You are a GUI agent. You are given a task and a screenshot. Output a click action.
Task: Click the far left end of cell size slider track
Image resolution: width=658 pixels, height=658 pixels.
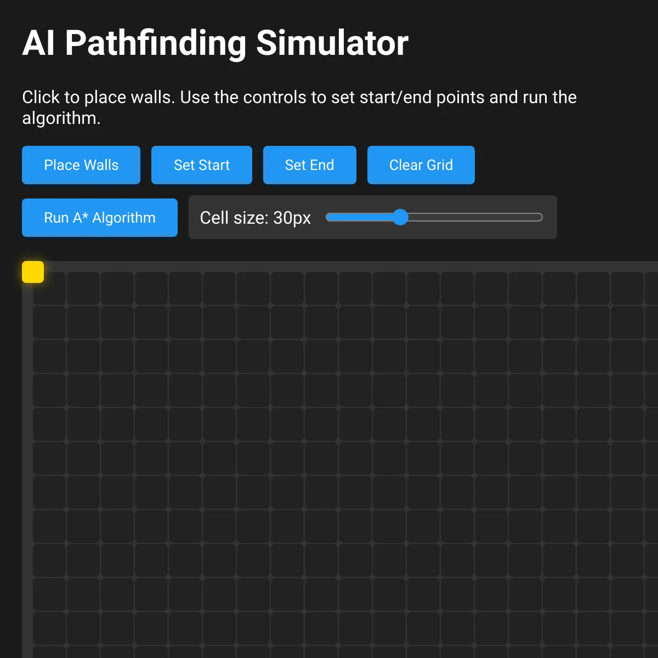(328, 217)
